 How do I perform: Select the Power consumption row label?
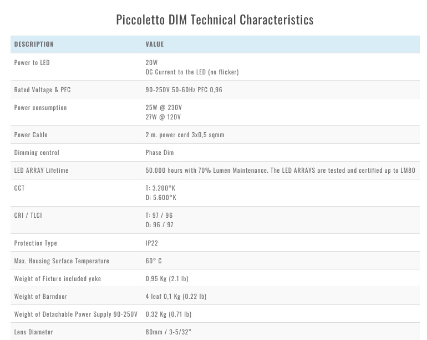[40, 108]
